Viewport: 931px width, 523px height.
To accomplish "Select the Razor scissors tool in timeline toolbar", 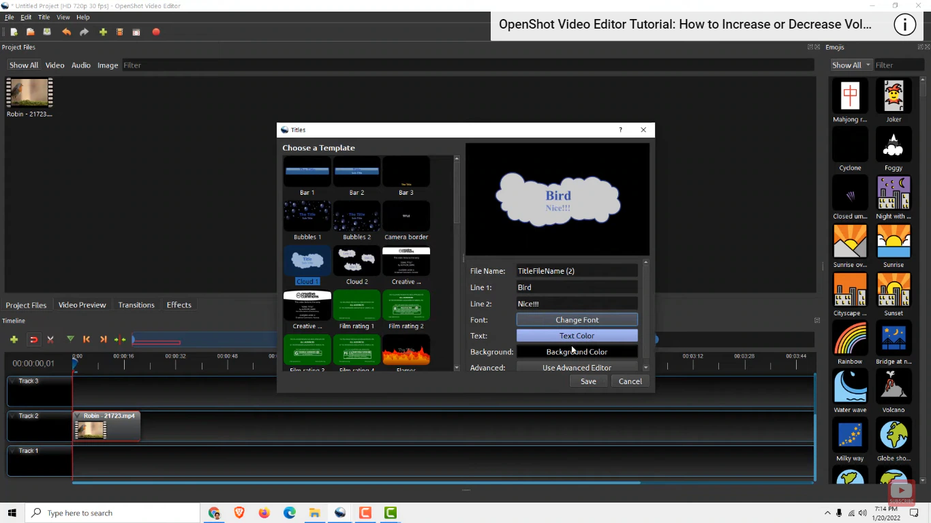I will 50,339.
